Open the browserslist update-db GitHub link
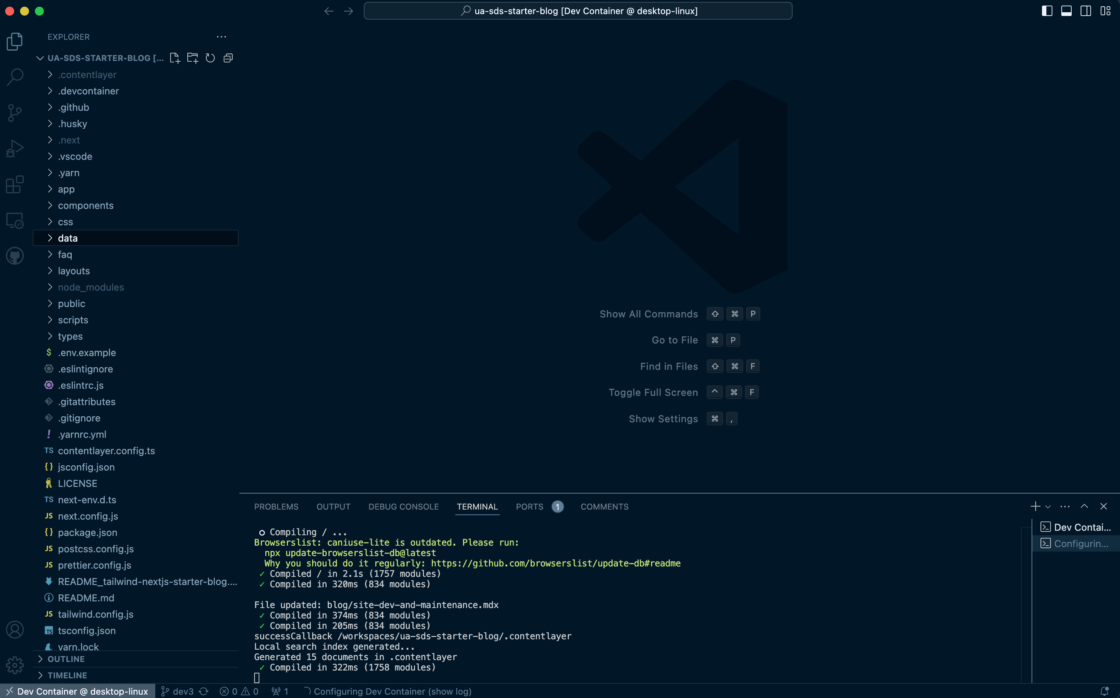 click(556, 563)
